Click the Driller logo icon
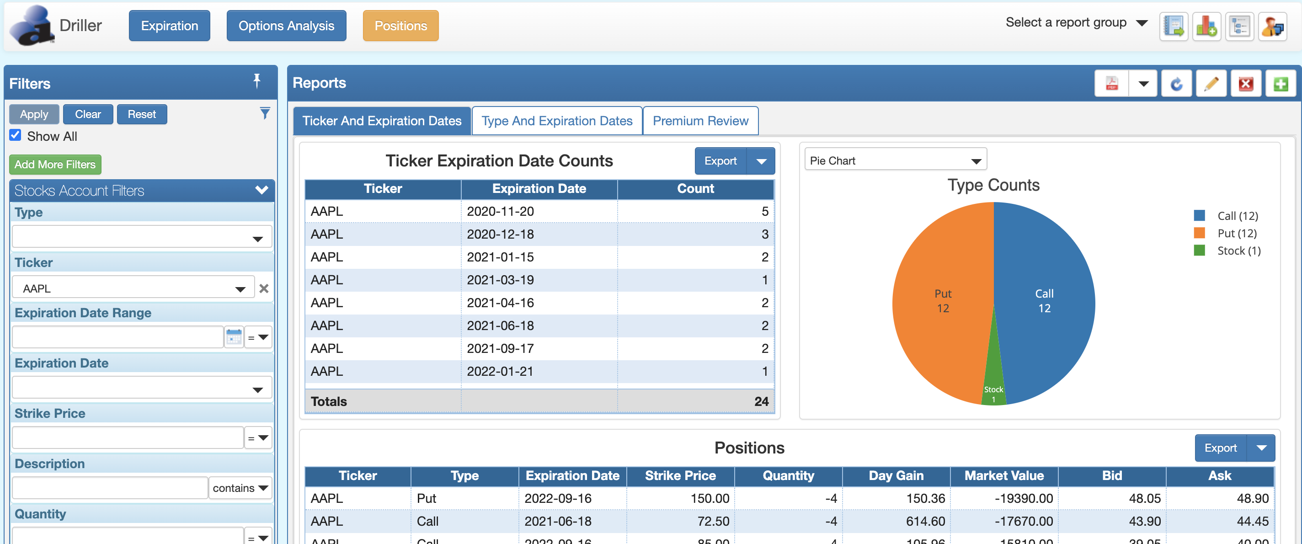Image resolution: width=1302 pixels, height=544 pixels. [32, 26]
